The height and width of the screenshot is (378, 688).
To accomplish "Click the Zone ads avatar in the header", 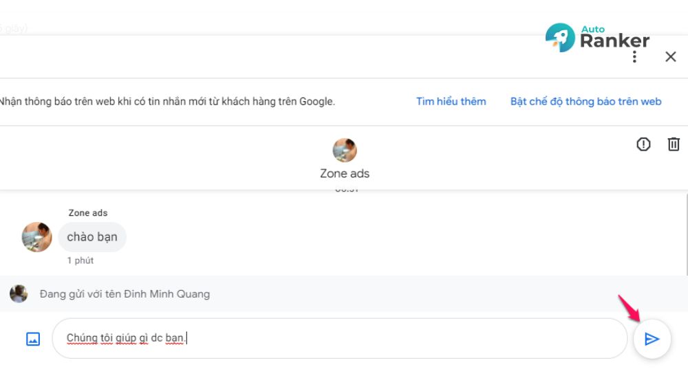I will tap(345, 150).
